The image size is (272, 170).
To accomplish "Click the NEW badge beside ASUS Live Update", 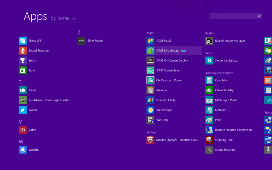I will pyautogui.click(x=184, y=51).
